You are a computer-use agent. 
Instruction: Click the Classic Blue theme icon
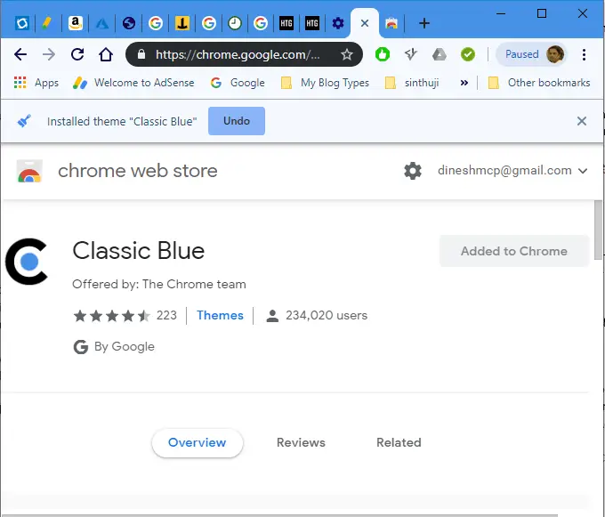[26, 262]
